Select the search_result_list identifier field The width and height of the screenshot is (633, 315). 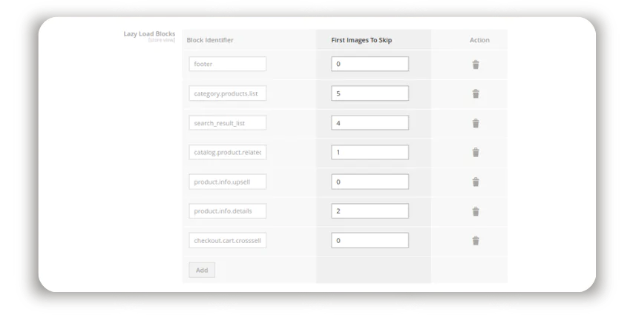pos(227,123)
